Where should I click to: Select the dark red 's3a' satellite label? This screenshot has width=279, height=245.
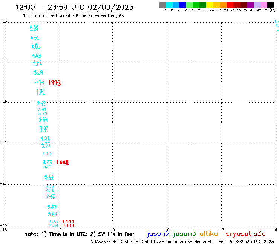click(x=260, y=234)
